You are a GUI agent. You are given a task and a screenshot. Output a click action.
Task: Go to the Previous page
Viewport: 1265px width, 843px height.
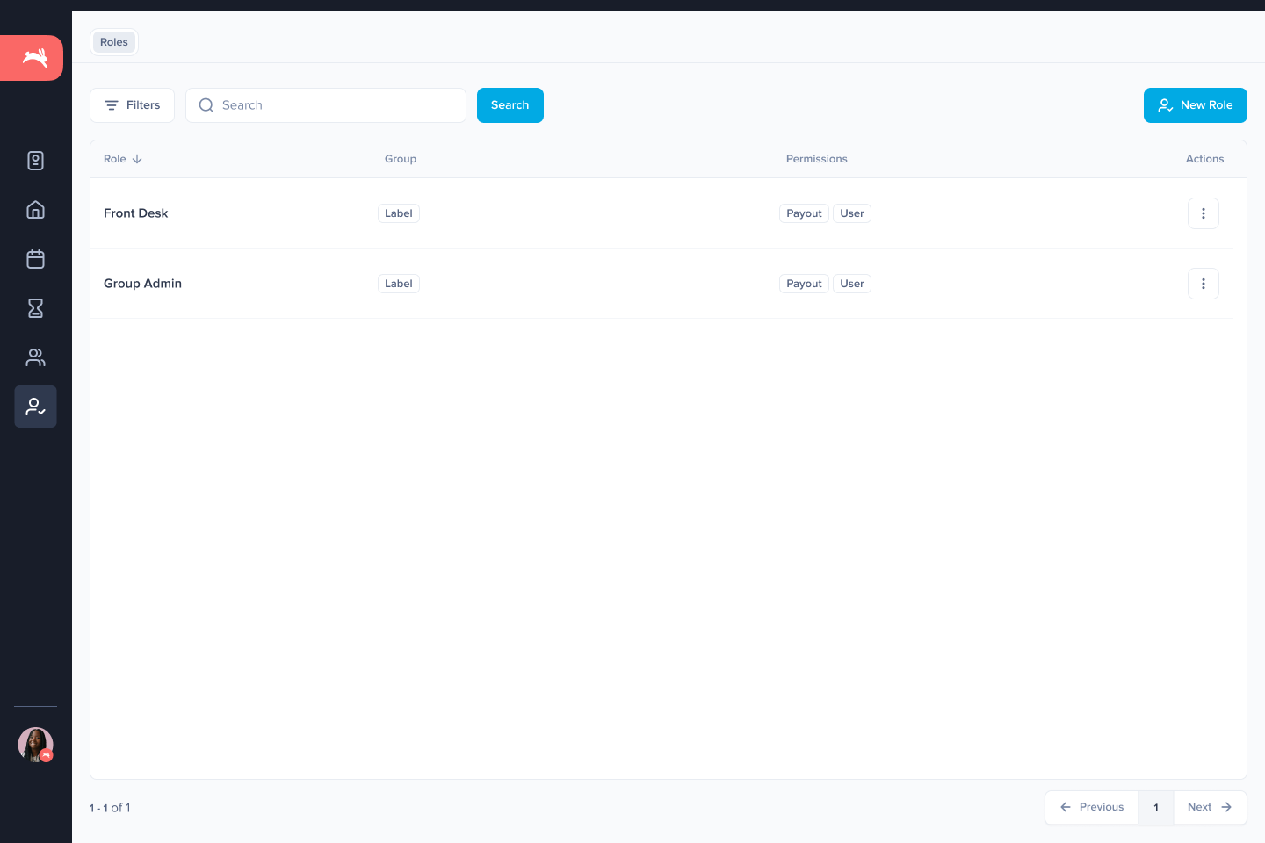coord(1092,807)
